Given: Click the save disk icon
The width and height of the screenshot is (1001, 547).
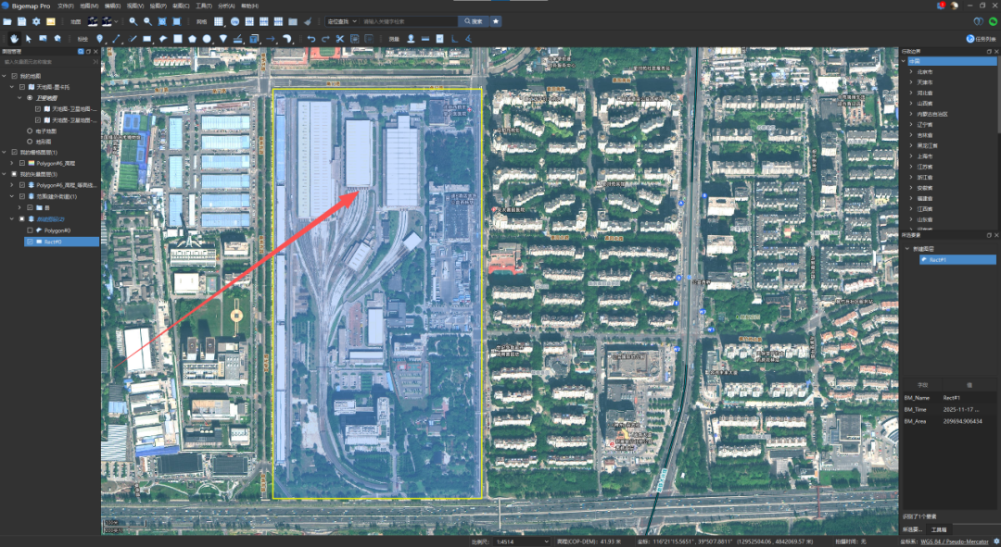Looking at the screenshot, I should pyautogui.click(x=21, y=21).
